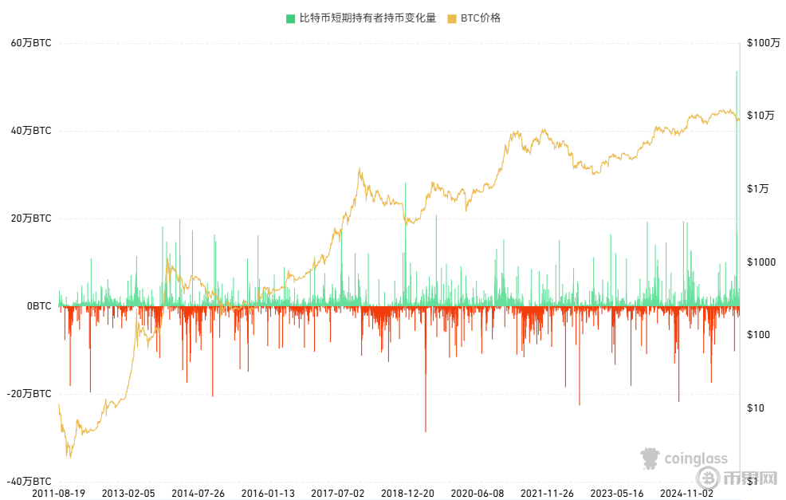
Task: Click the -40万BTC left axis label
Action: (29, 482)
